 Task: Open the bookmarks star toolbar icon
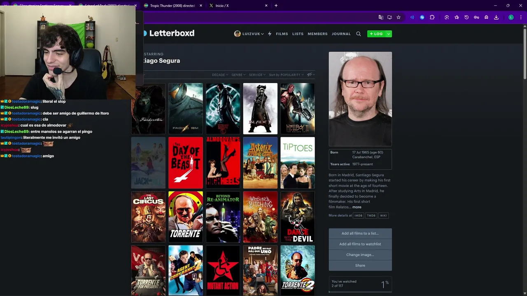(x=457, y=17)
